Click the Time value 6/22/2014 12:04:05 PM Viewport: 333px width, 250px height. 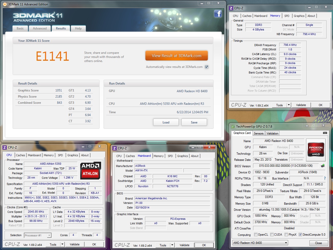pyautogui.click(x=192, y=112)
